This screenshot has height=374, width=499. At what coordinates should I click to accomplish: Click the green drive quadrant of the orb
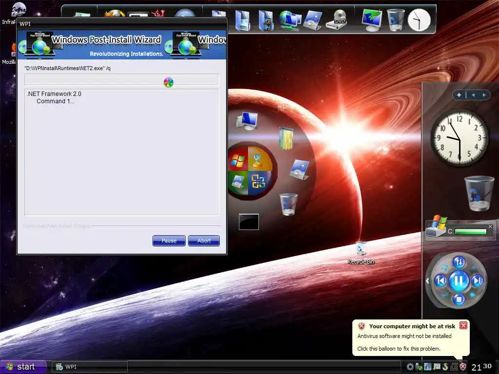coord(238,182)
